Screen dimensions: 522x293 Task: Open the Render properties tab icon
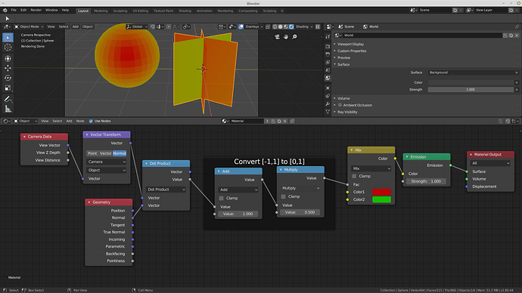(x=328, y=46)
